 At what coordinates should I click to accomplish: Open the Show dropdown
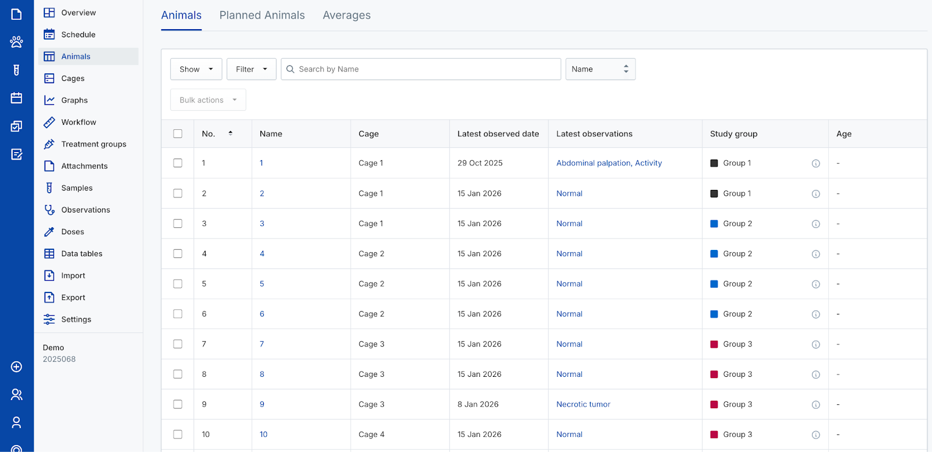coord(196,69)
